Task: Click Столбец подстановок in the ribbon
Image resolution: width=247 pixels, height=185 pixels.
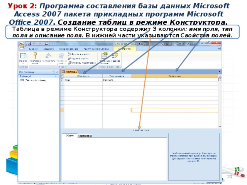Action: click(x=82, y=63)
